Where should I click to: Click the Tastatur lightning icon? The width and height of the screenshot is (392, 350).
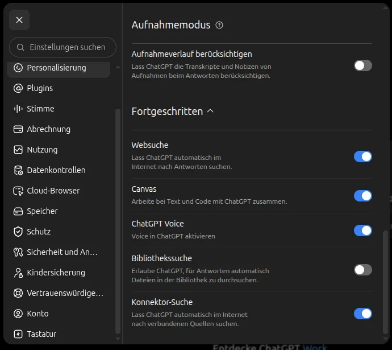(18, 334)
